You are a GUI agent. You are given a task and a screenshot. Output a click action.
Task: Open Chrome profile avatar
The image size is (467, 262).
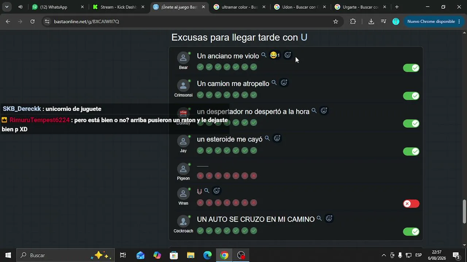[396, 21]
